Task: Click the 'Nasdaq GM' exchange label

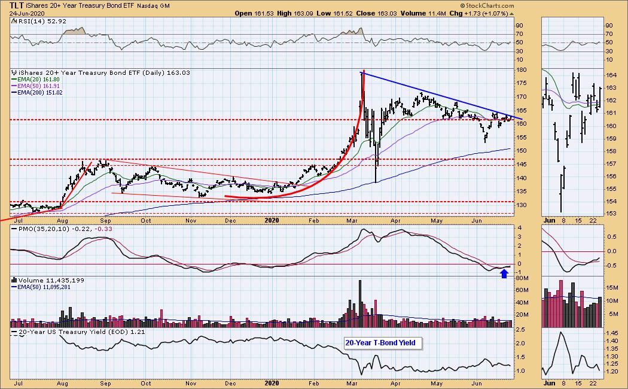Action: (x=153, y=6)
